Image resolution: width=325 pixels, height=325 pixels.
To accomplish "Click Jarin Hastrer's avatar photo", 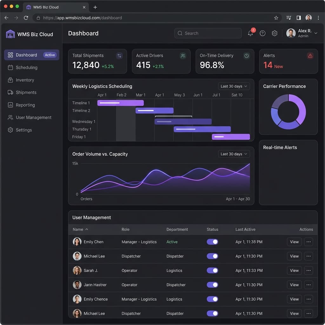I will (77, 285).
